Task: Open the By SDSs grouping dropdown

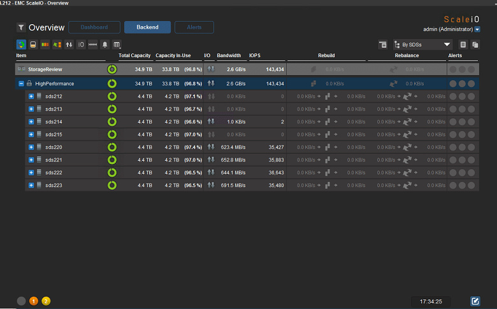Action: coord(423,45)
